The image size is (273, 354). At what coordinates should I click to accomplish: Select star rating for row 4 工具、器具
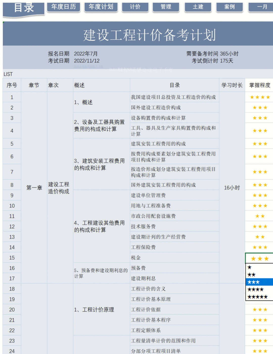tap(259, 131)
